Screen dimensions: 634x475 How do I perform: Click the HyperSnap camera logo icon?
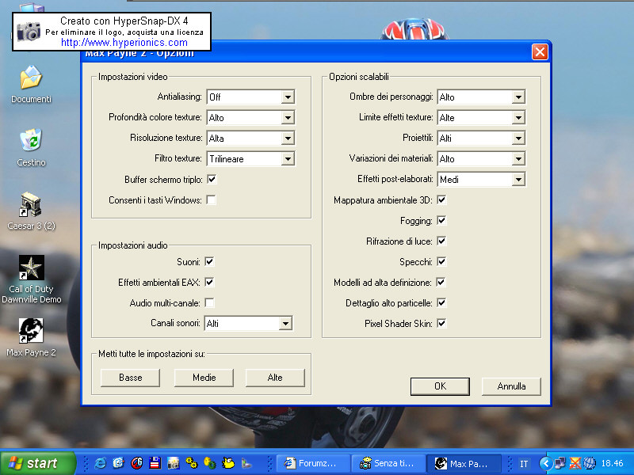(29, 32)
